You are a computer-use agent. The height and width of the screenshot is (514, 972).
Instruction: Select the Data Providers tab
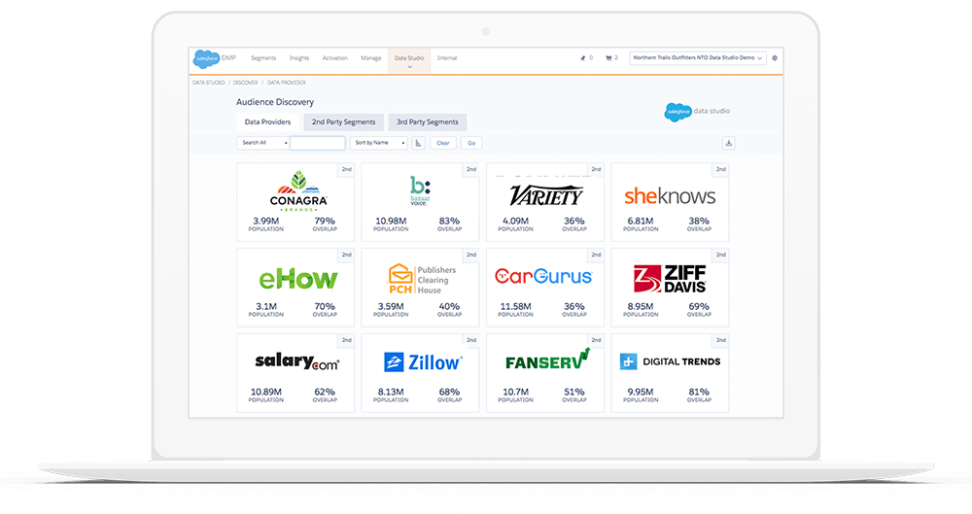coord(268,122)
